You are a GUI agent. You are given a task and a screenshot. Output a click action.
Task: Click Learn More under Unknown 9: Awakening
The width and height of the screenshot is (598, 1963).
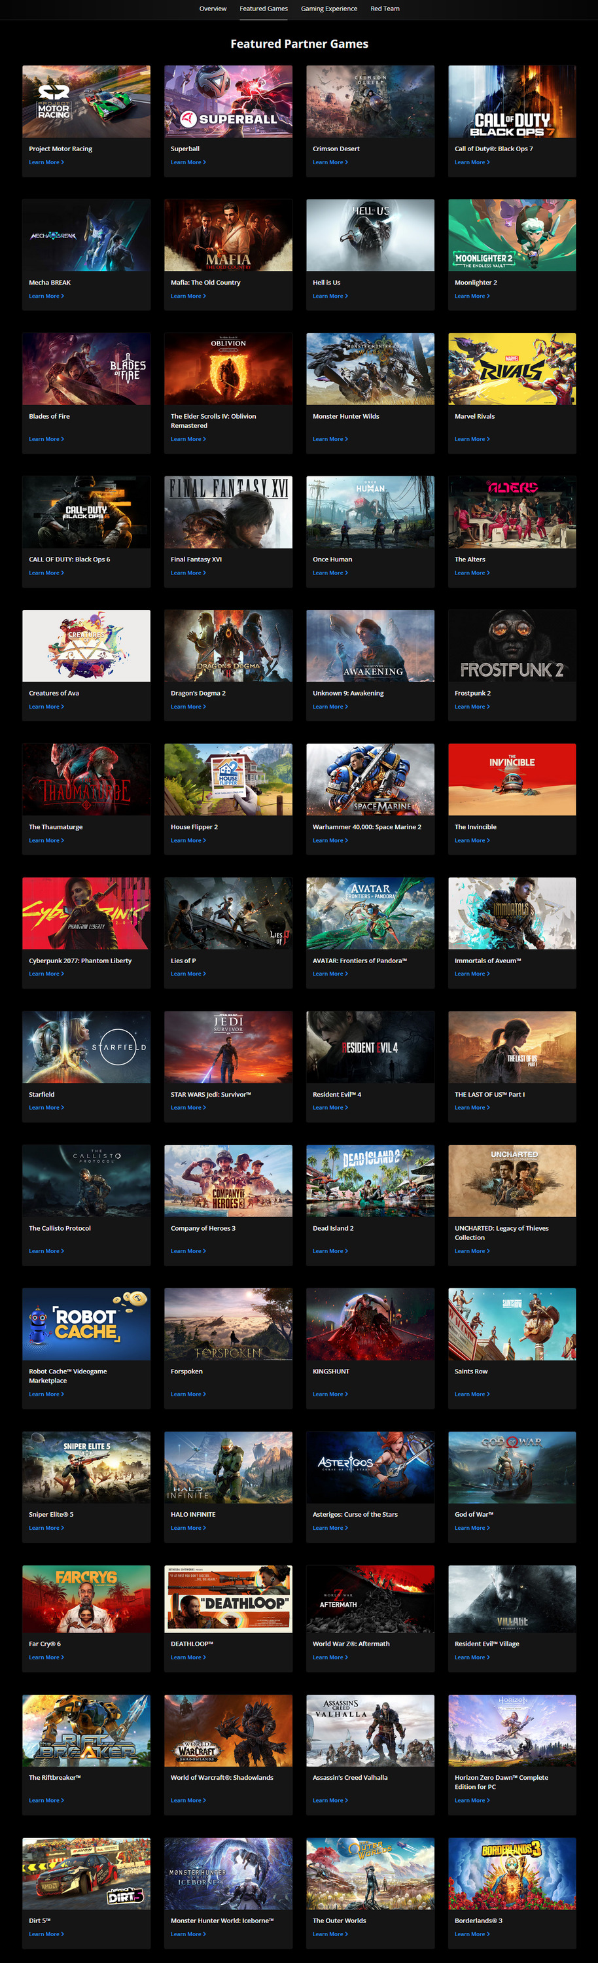point(330,707)
